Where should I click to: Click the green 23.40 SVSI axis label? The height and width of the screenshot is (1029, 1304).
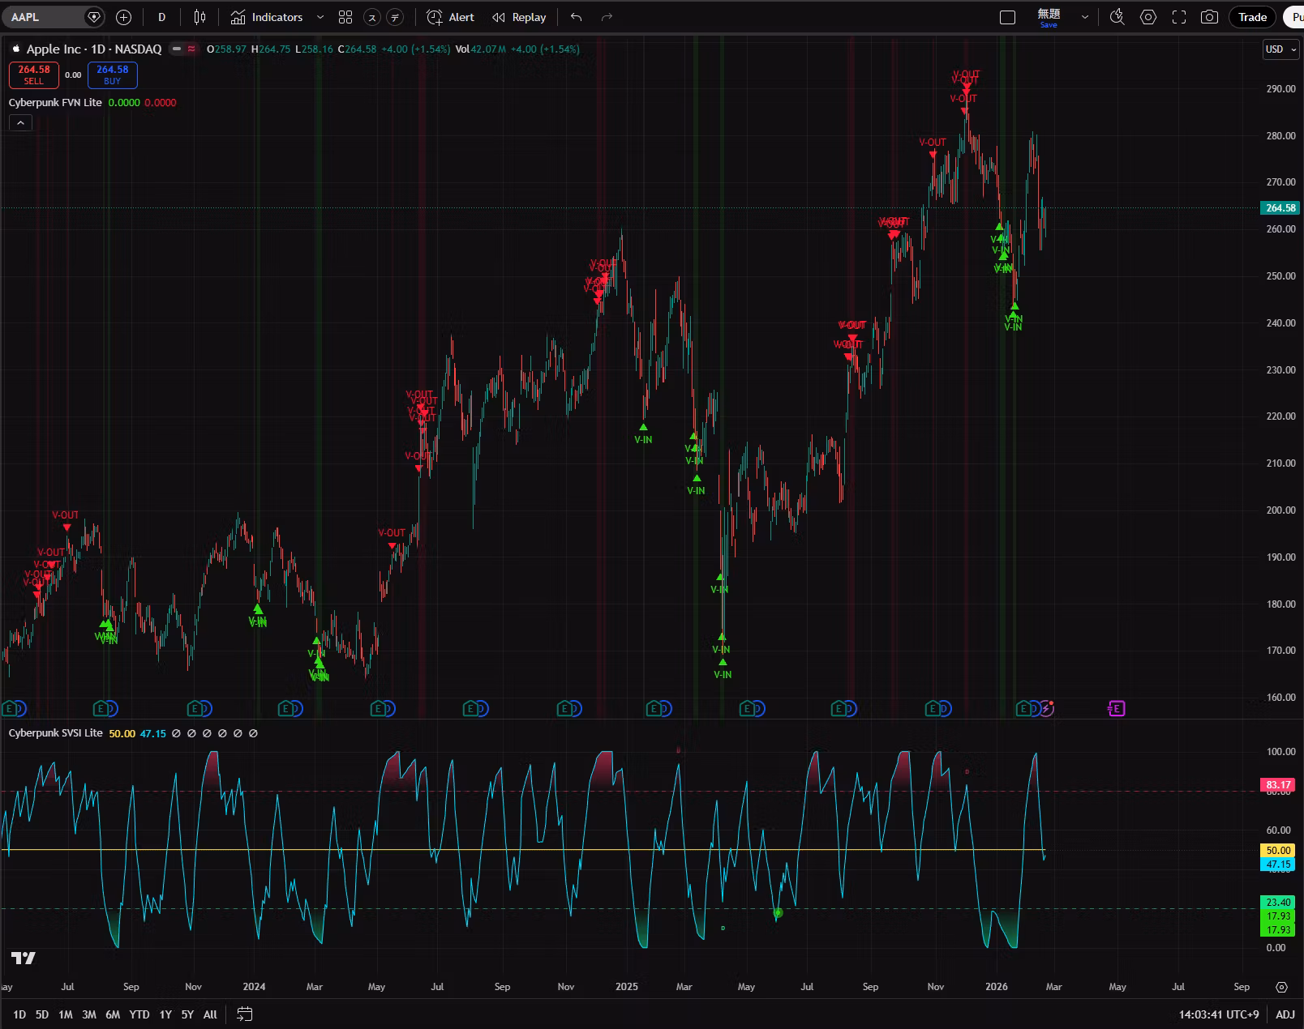point(1279,903)
